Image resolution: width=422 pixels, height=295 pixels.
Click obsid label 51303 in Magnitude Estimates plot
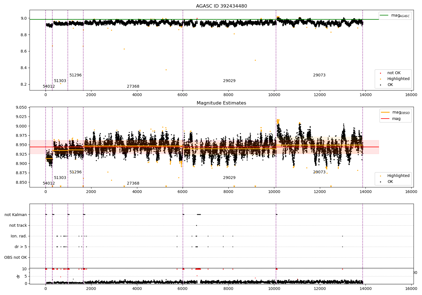click(60, 178)
